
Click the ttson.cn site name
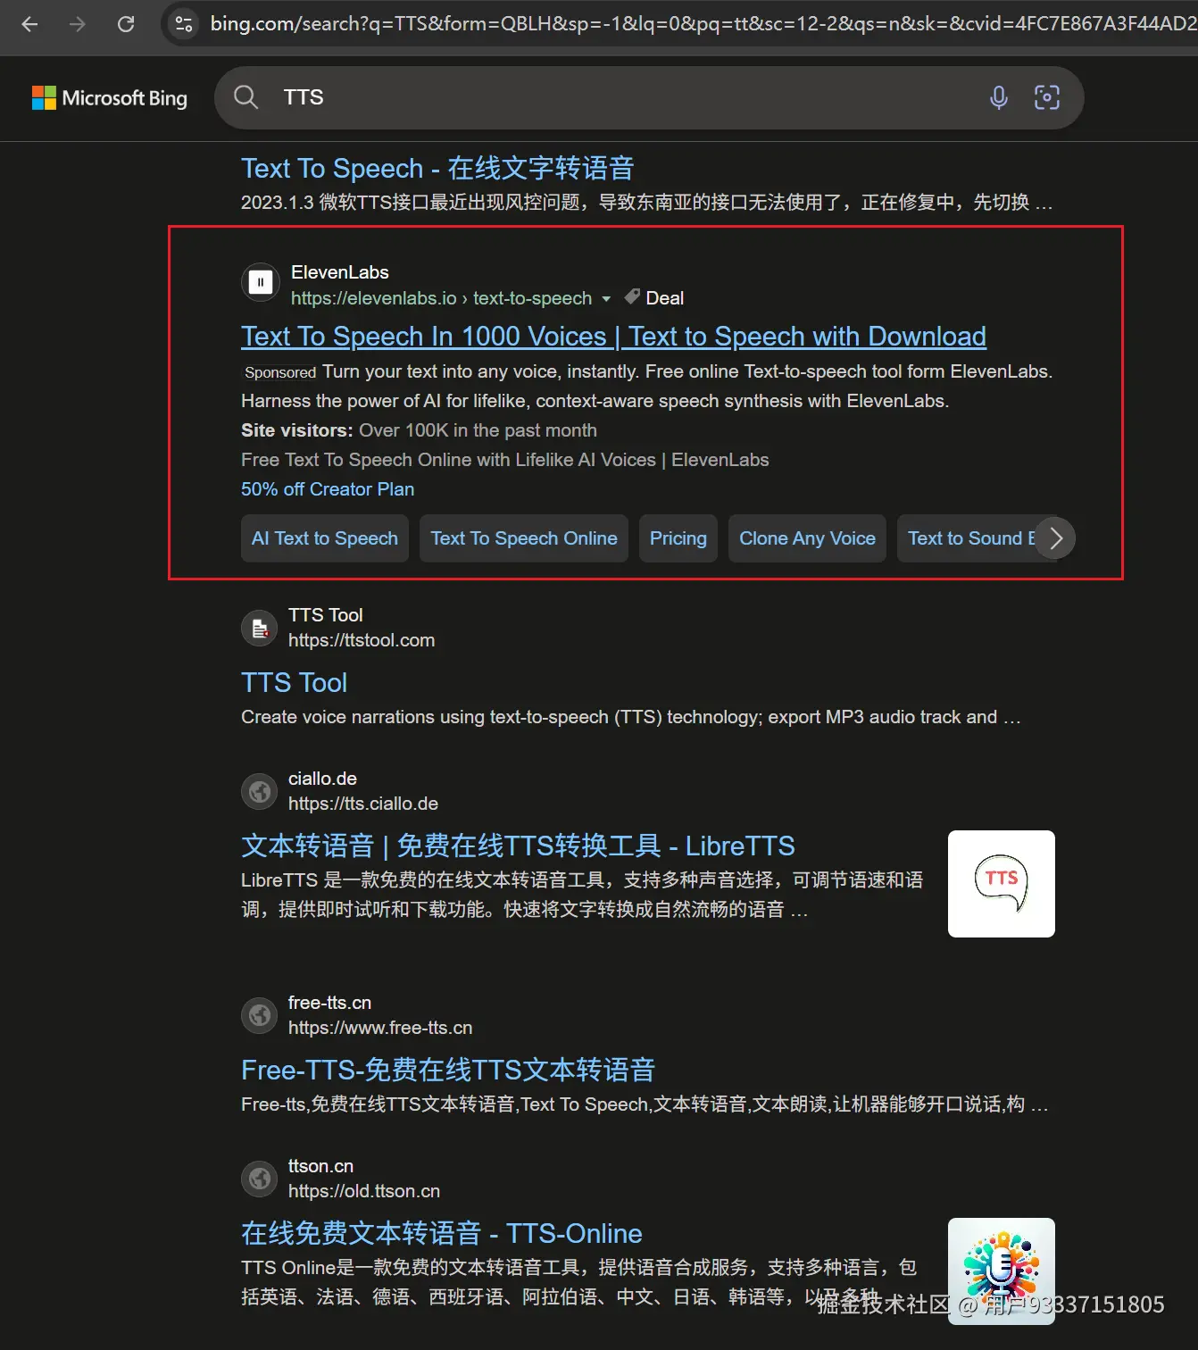(320, 1166)
